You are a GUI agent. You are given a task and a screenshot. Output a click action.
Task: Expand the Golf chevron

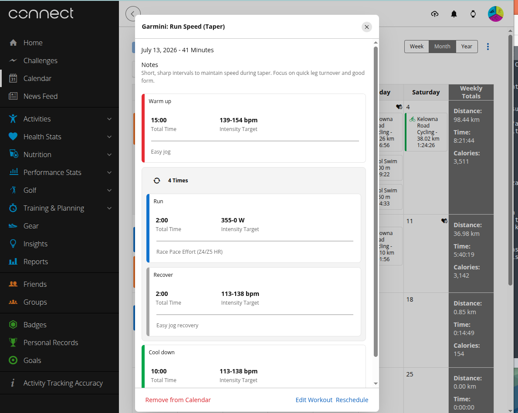[x=109, y=190]
